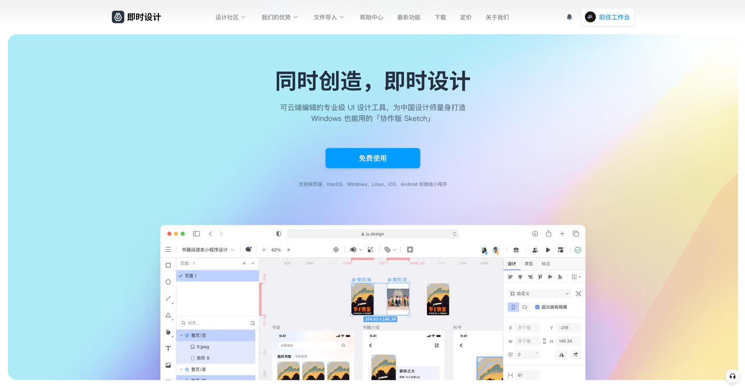The width and height of the screenshot is (745, 389).
Task: Select the rectangle tool in editor sidebar
Action: (168, 265)
